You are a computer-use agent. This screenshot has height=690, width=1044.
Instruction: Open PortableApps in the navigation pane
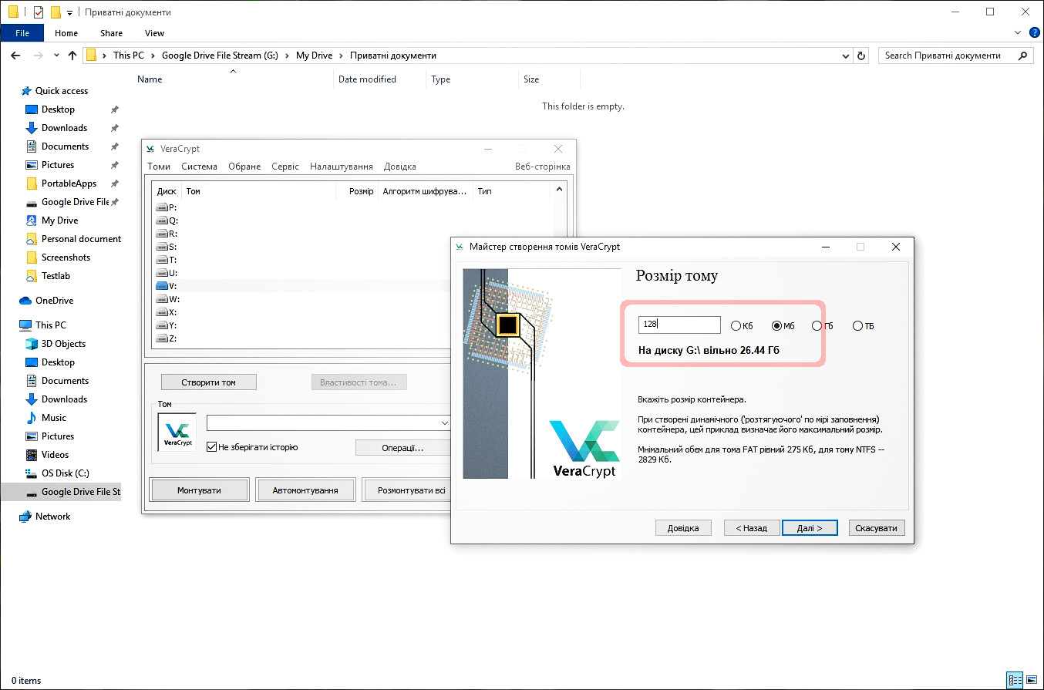tap(69, 183)
